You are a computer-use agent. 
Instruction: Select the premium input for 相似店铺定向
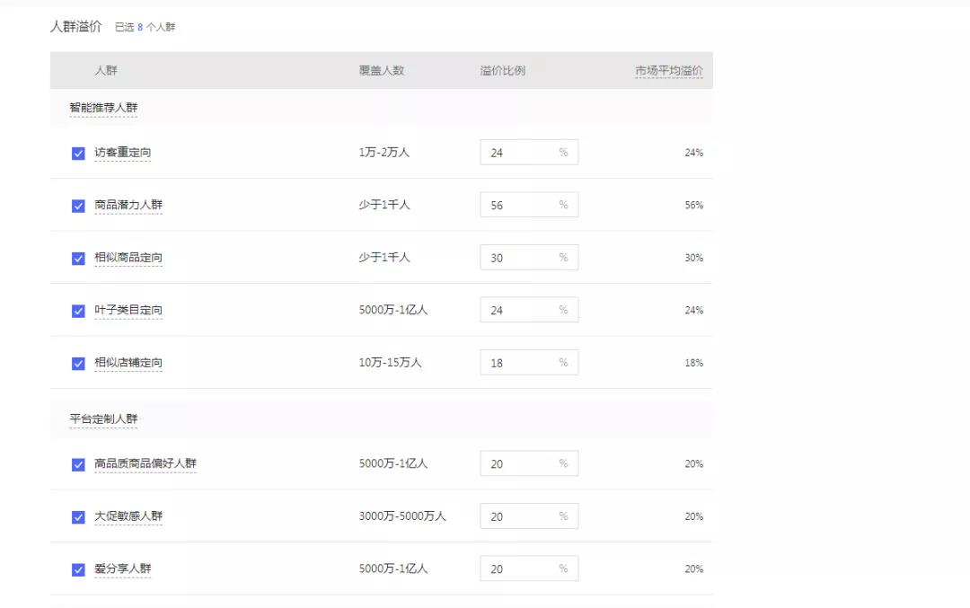(x=529, y=363)
